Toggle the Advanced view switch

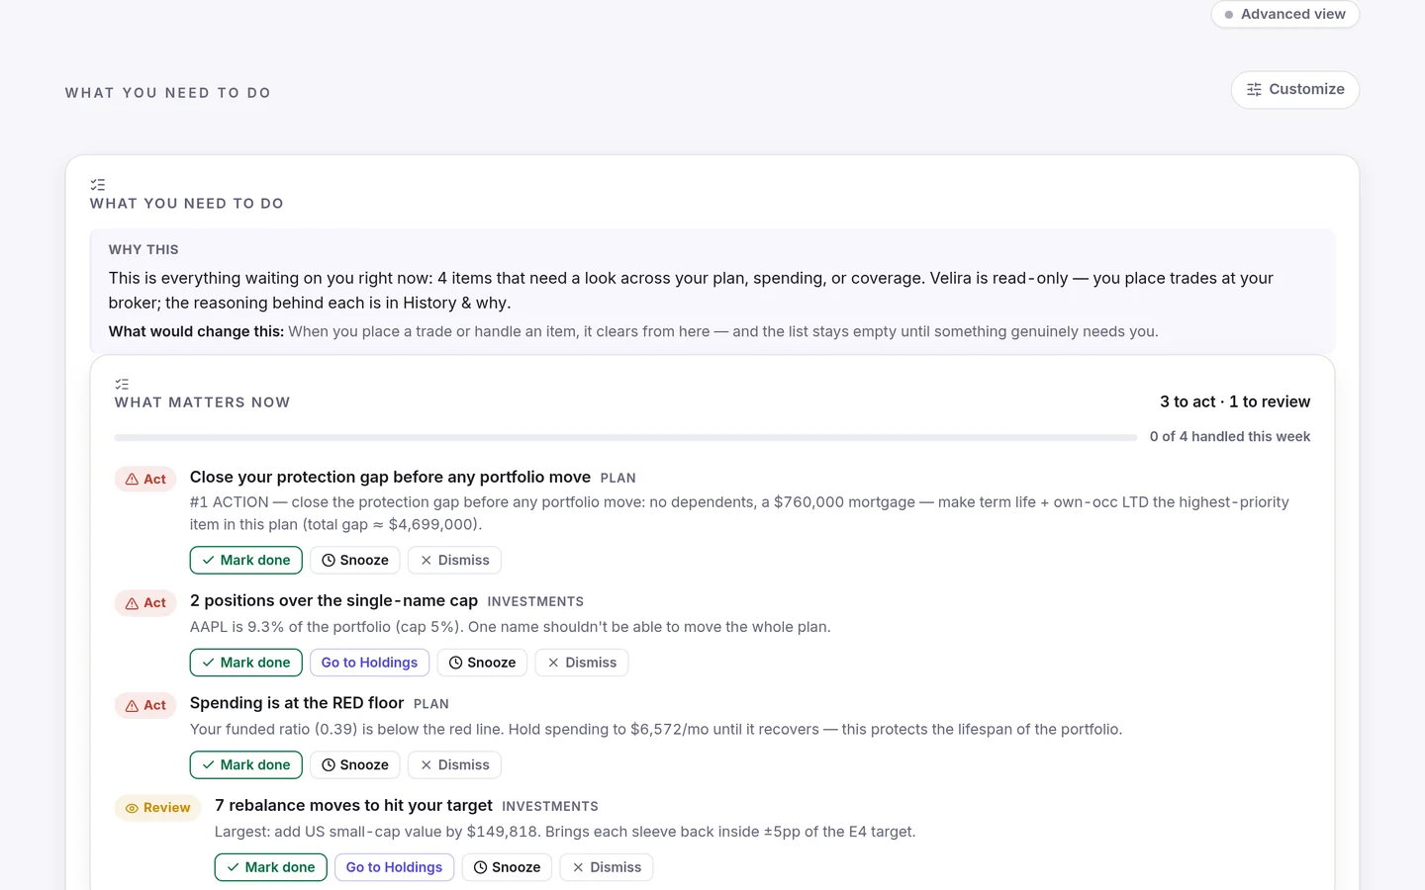1285,14
